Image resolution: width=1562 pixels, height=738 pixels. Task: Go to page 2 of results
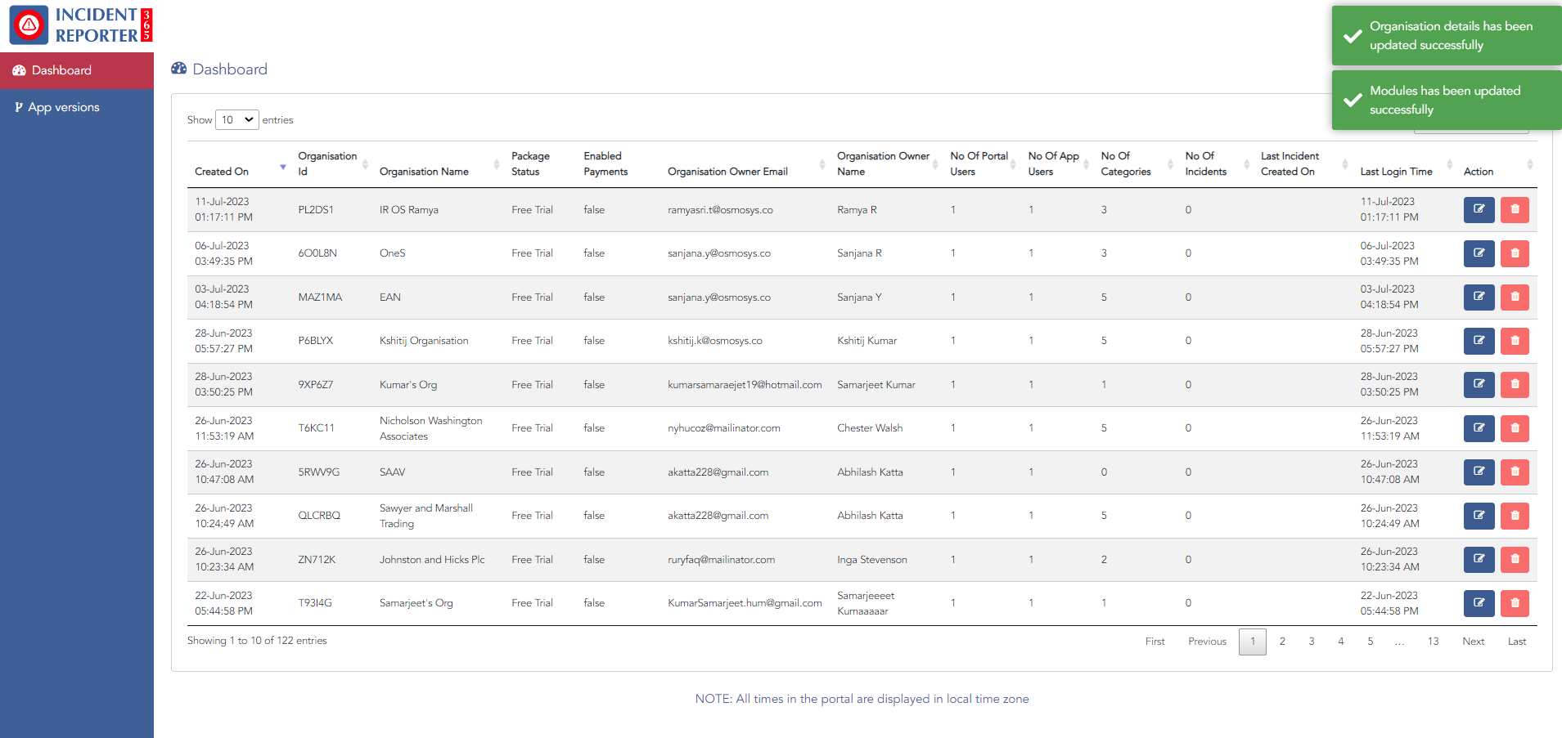point(1282,642)
